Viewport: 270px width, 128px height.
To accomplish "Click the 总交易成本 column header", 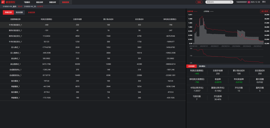I will coord(139,19).
